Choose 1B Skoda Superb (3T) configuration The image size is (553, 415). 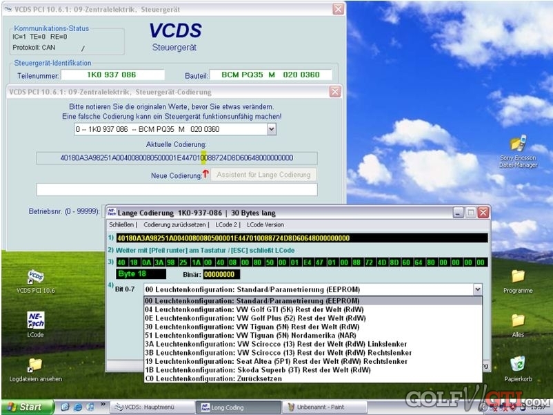[257, 370]
